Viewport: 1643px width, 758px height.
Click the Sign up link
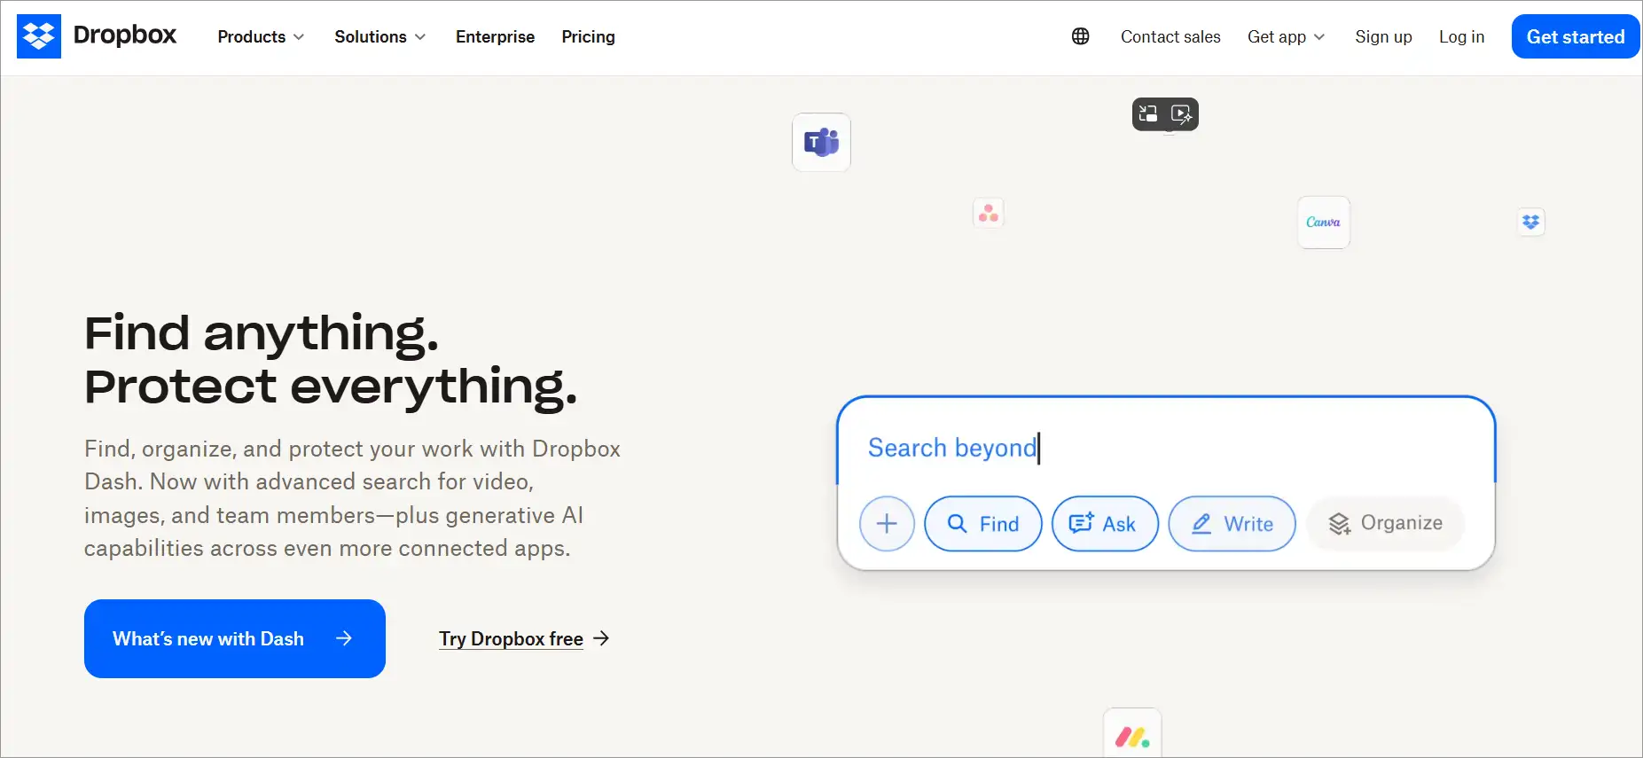(x=1383, y=36)
